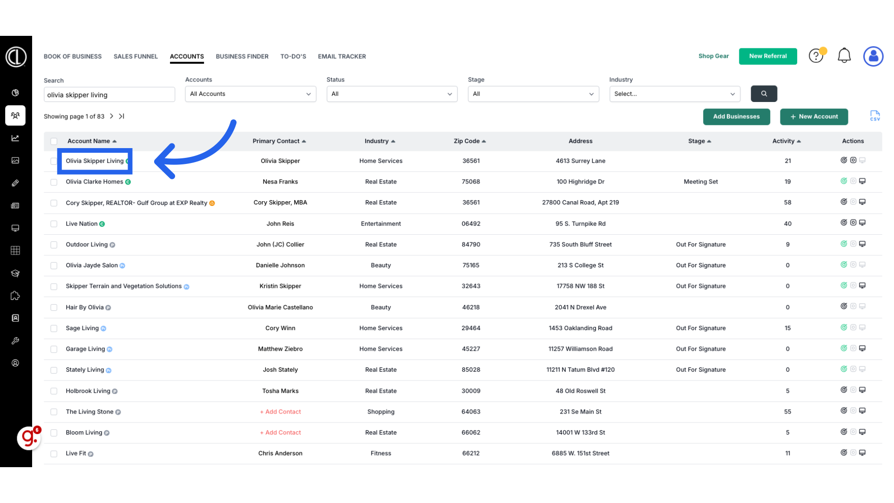
Task: Open the Email Tracker tab
Action: 342,56
